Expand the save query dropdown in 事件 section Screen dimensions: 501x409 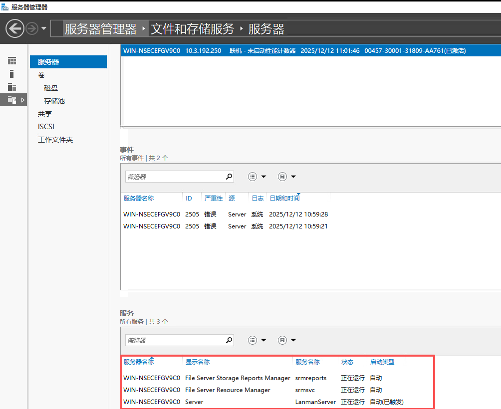tap(293, 177)
